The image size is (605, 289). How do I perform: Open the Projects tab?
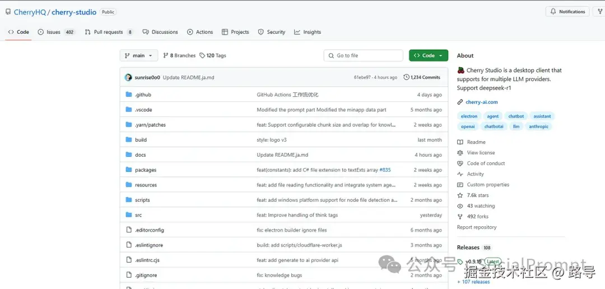[235, 32]
